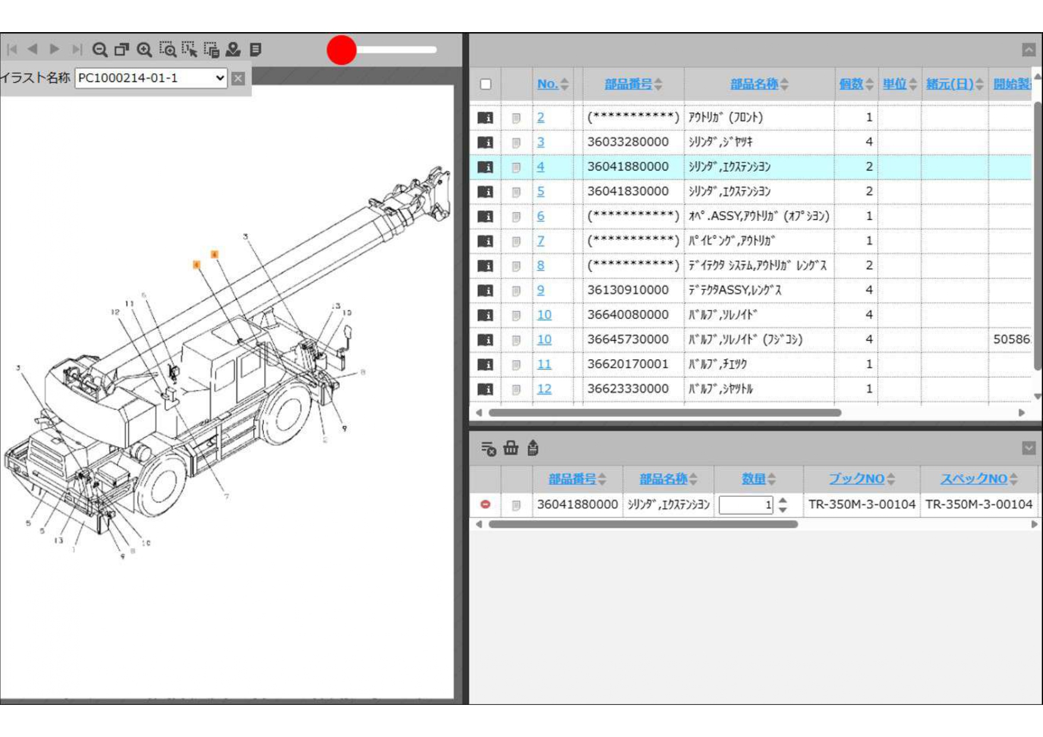This screenshot has height=737, width=1043.
Task: Click the clear list icon
Action: click(x=488, y=448)
